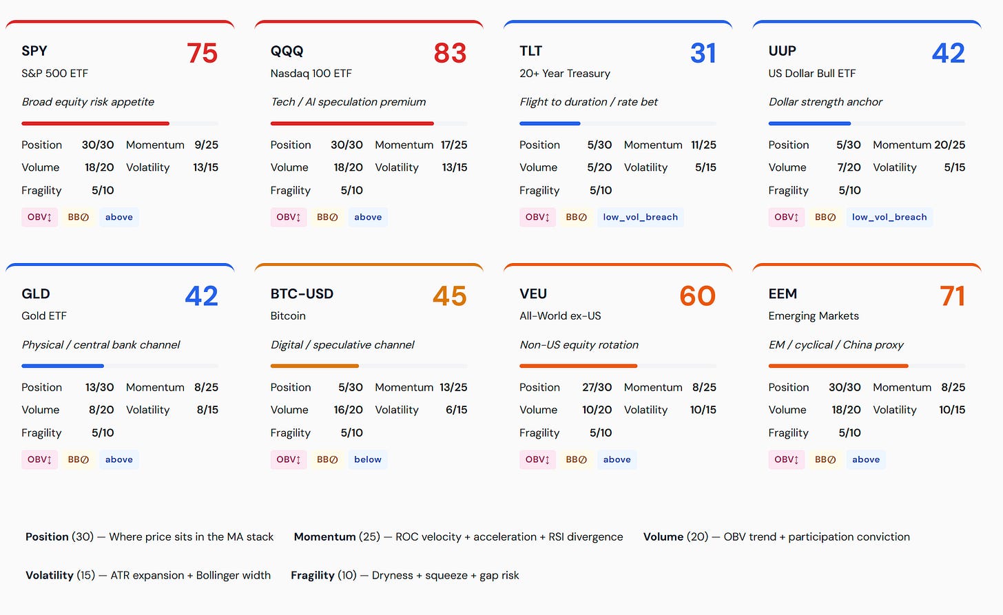Click the TLT score value 31

coord(703,53)
